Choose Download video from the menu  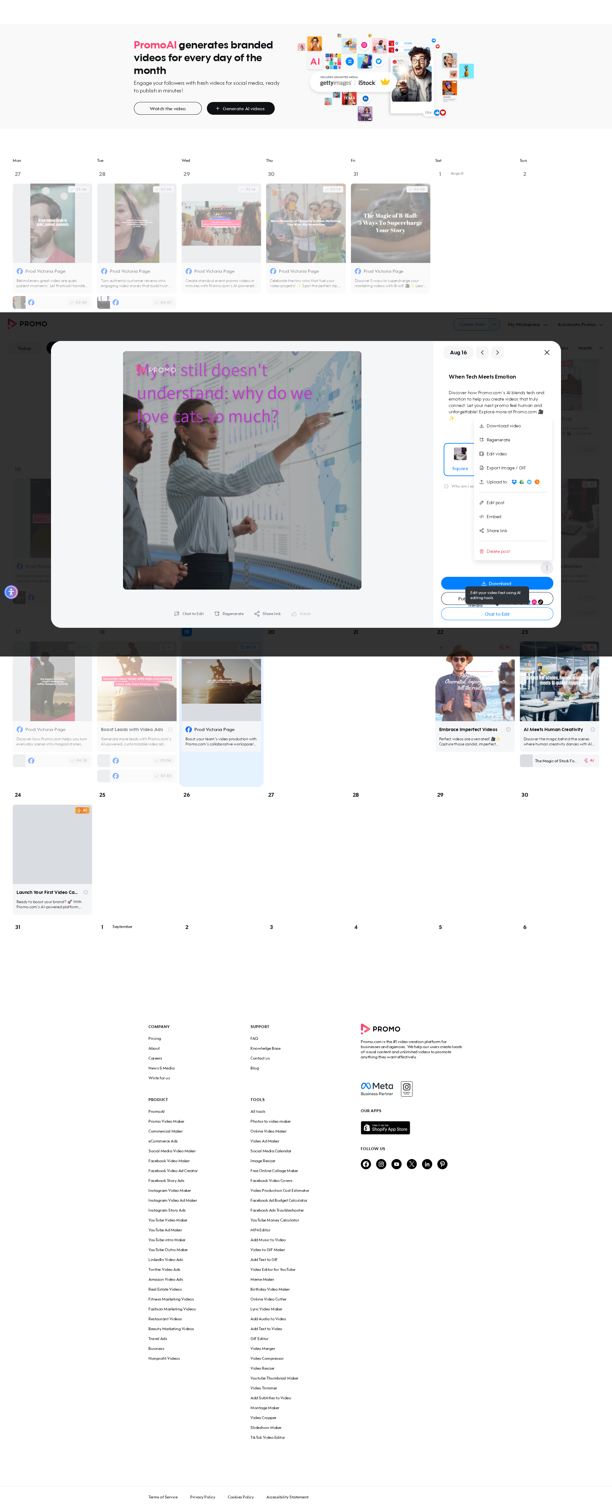pos(513,425)
